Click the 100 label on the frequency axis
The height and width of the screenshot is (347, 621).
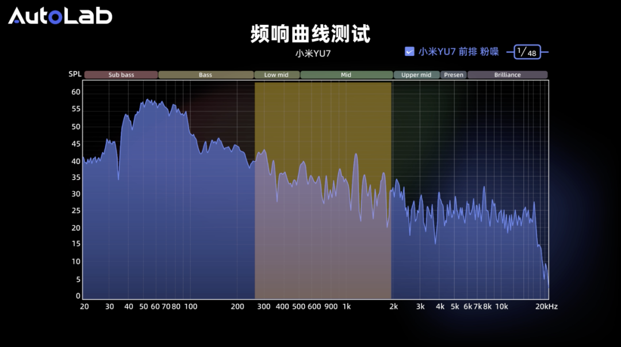(x=190, y=307)
